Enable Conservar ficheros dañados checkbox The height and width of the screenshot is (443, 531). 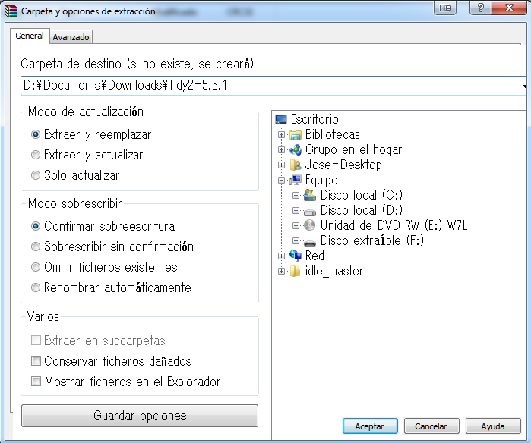pyautogui.click(x=36, y=361)
